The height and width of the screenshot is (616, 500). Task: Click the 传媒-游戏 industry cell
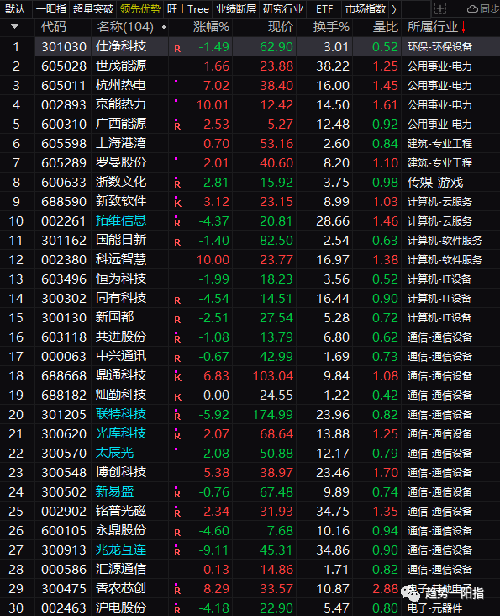point(435,183)
